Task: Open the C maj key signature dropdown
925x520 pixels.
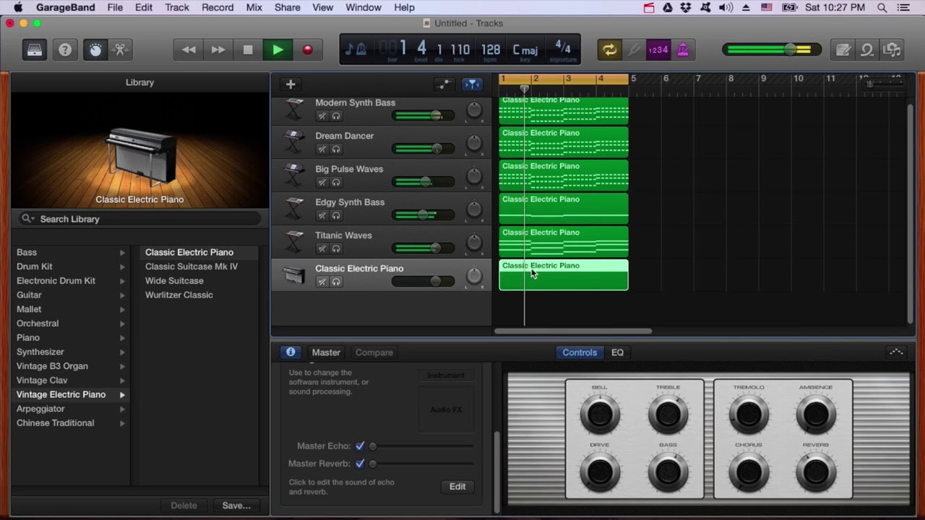Action: point(525,50)
